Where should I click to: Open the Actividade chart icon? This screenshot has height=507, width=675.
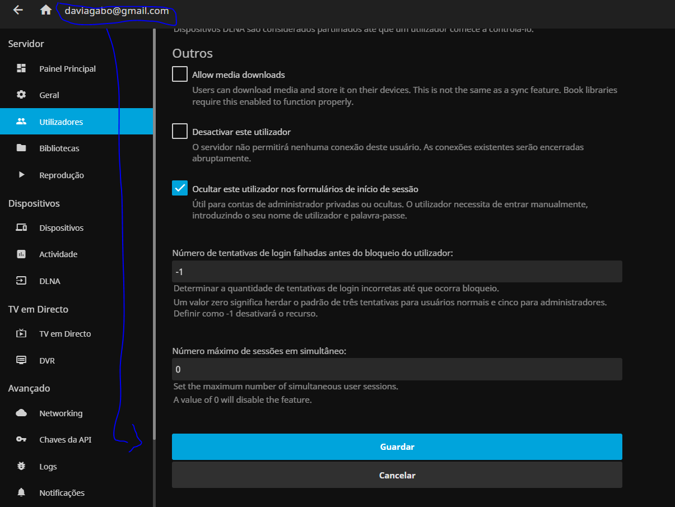(21, 254)
